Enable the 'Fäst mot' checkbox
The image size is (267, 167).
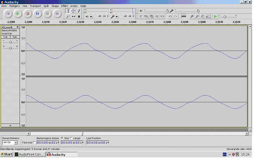(x=35, y=142)
